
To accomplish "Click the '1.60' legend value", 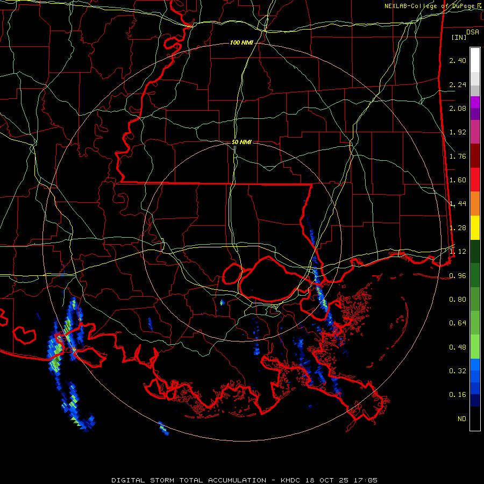I will pyautogui.click(x=458, y=180).
